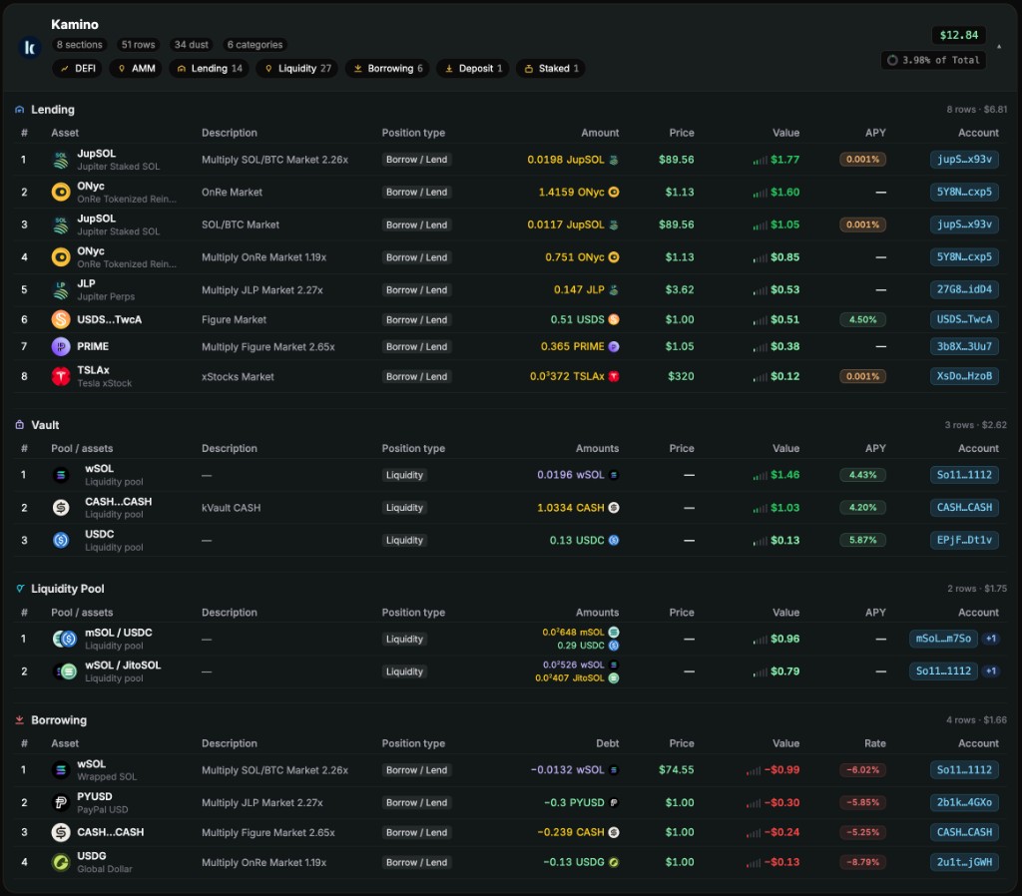Click the 5.87% APY badge
This screenshot has width=1022, height=896.
click(x=862, y=540)
